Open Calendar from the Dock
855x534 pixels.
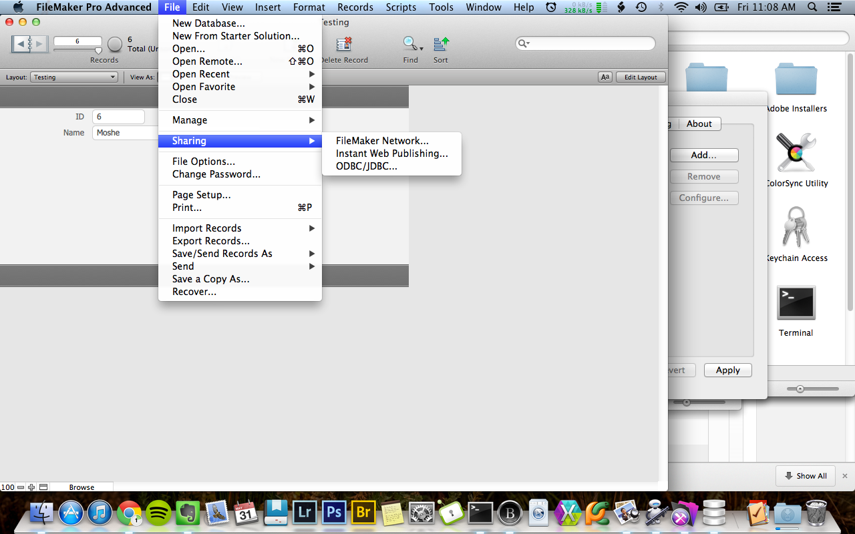246,513
